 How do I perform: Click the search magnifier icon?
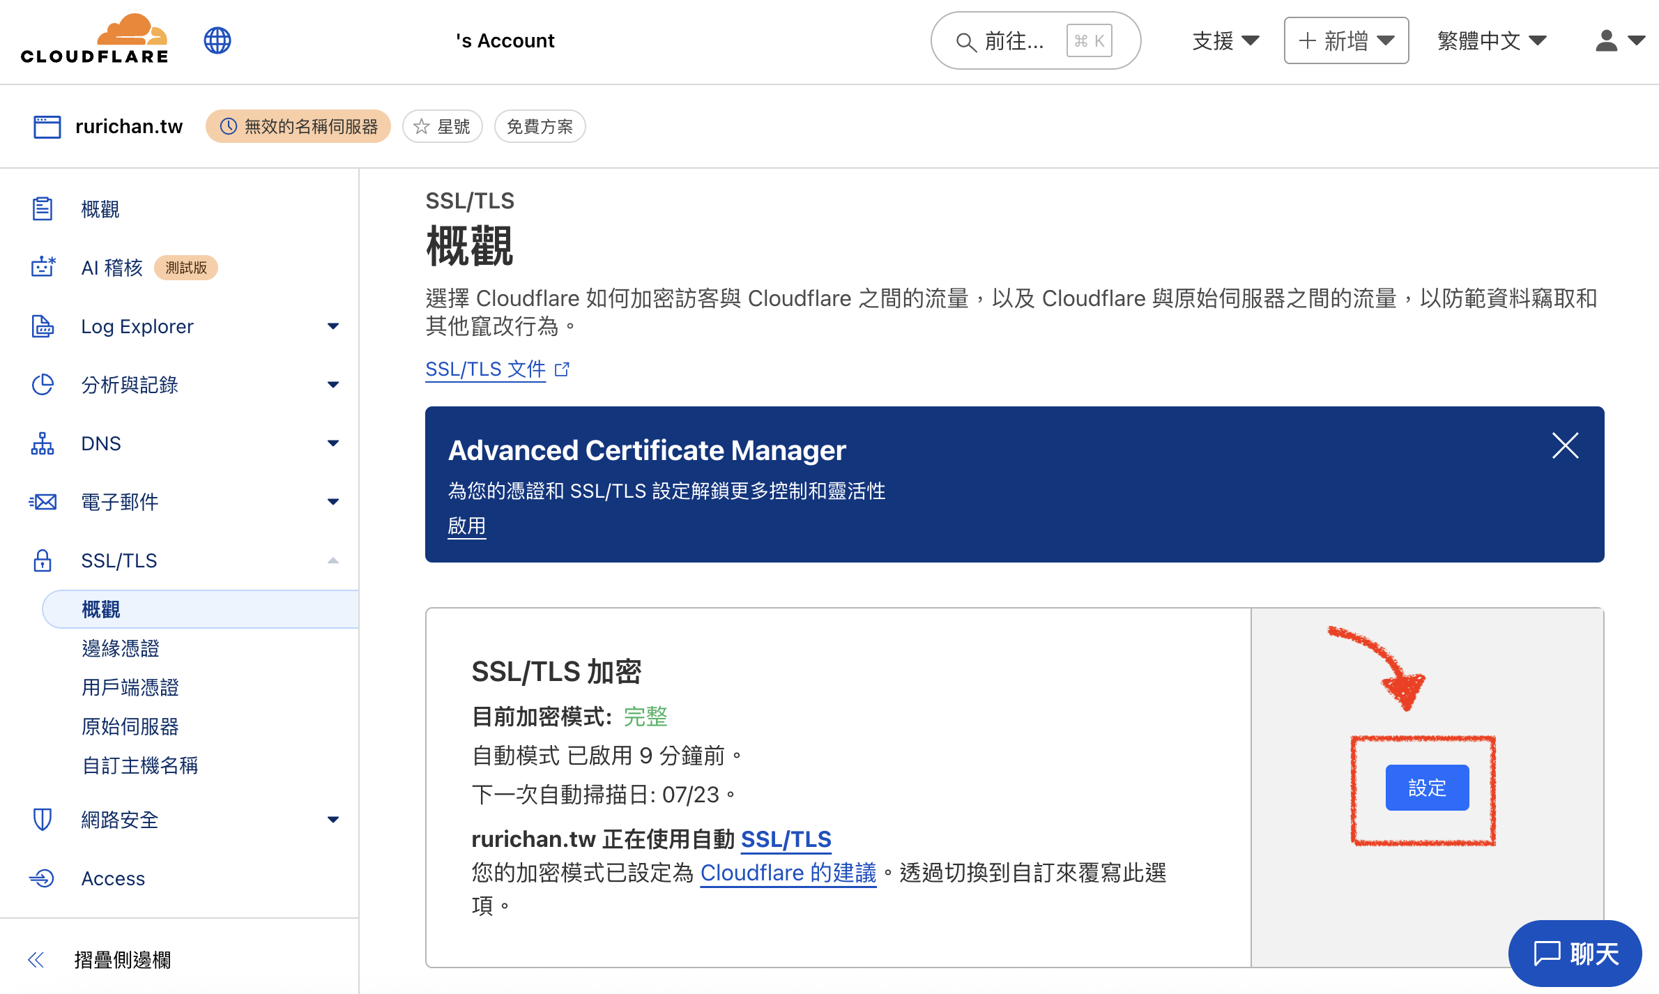[x=965, y=42]
